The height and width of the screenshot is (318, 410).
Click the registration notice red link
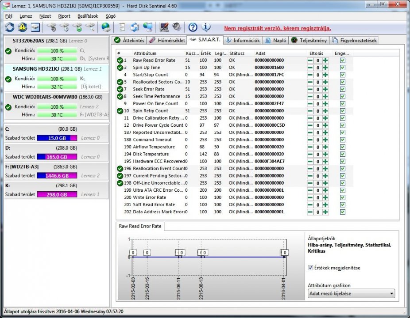pyautogui.click(x=277, y=28)
